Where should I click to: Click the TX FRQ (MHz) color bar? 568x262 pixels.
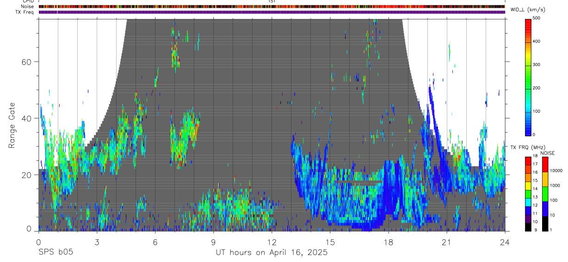pos(528,194)
